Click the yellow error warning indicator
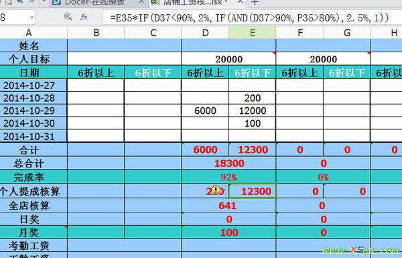 pos(216,190)
